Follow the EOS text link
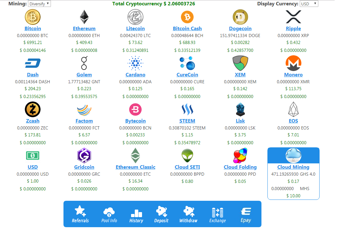The image size is (362, 230). tap(293, 121)
